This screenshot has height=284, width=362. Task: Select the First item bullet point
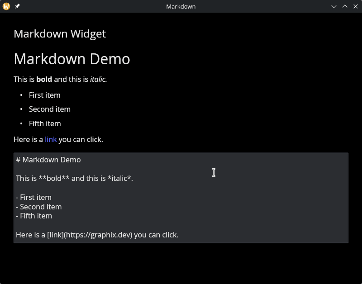tap(44, 95)
